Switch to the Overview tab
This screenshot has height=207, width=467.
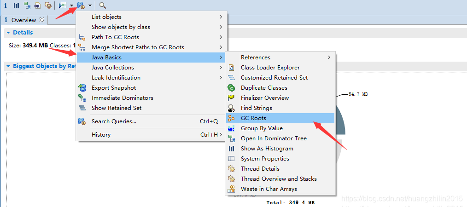click(23, 20)
